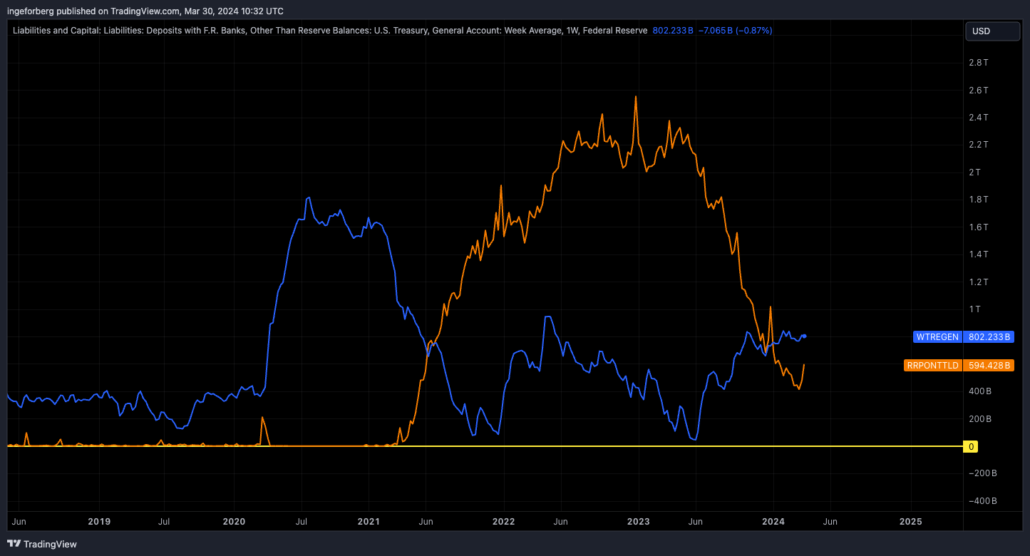Click the −400 B price axis label

pyautogui.click(x=982, y=501)
